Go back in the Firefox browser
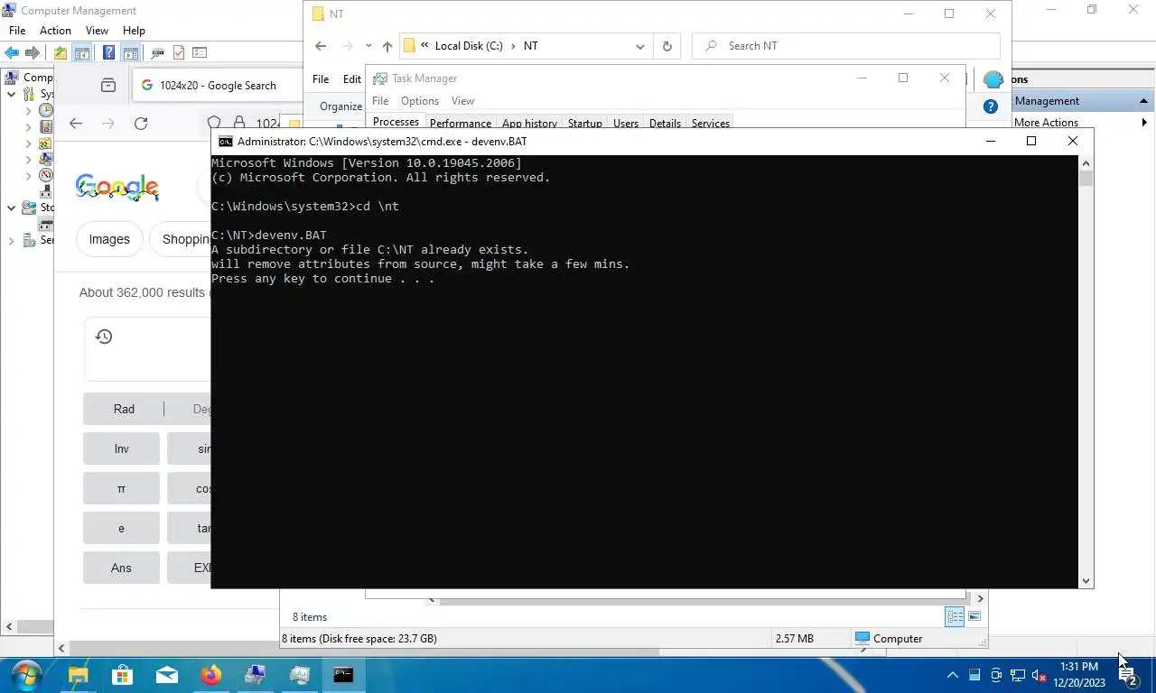This screenshot has width=1156, height=693. (x=76, y=124)
